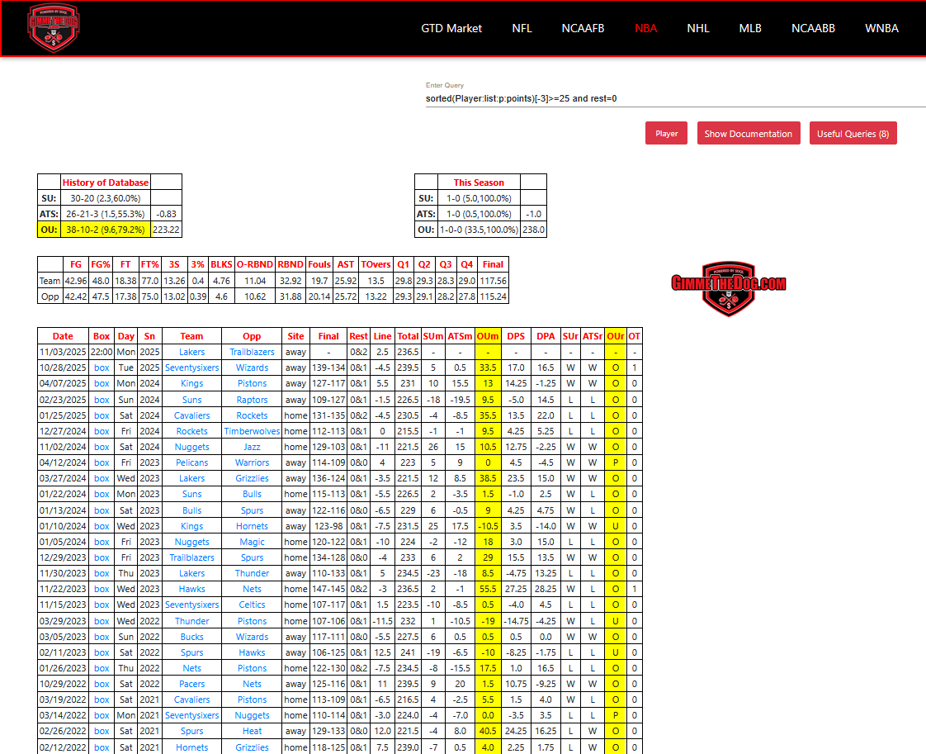Viewport: 926px width, 754px height.
Task: Click the Team Final value 117.56
Action: 493,281
